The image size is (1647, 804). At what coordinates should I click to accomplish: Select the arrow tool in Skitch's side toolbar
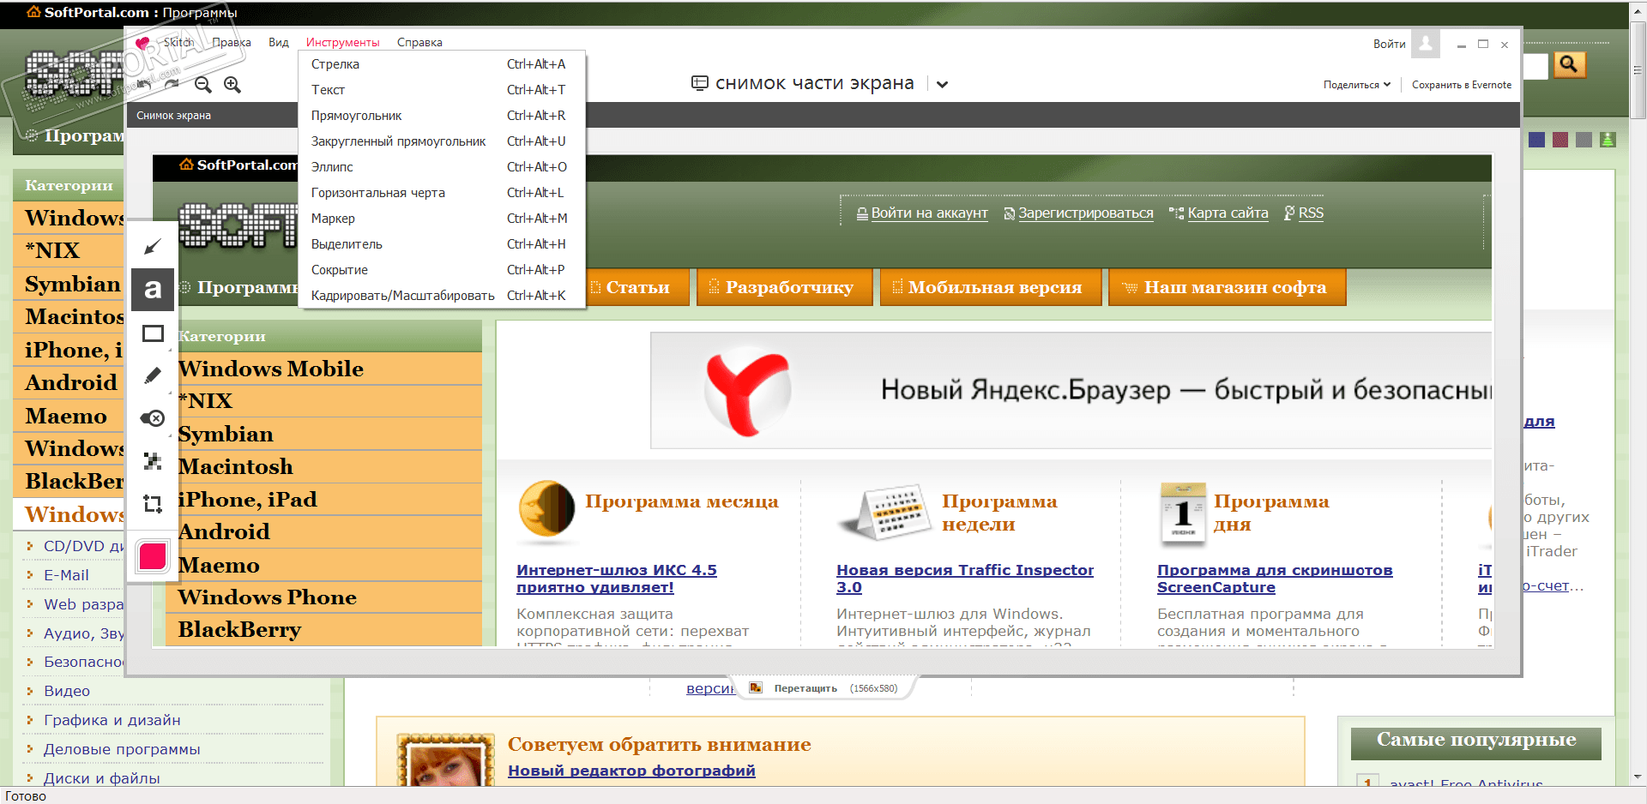[153, 247]
